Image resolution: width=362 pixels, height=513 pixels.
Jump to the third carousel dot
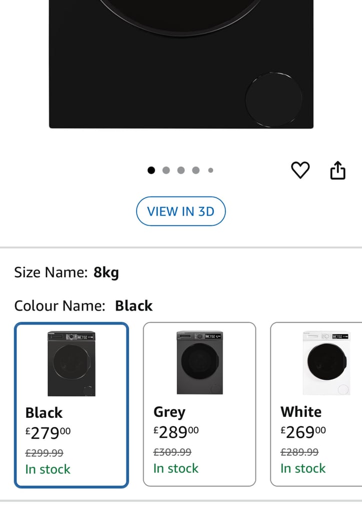point(181,170)
